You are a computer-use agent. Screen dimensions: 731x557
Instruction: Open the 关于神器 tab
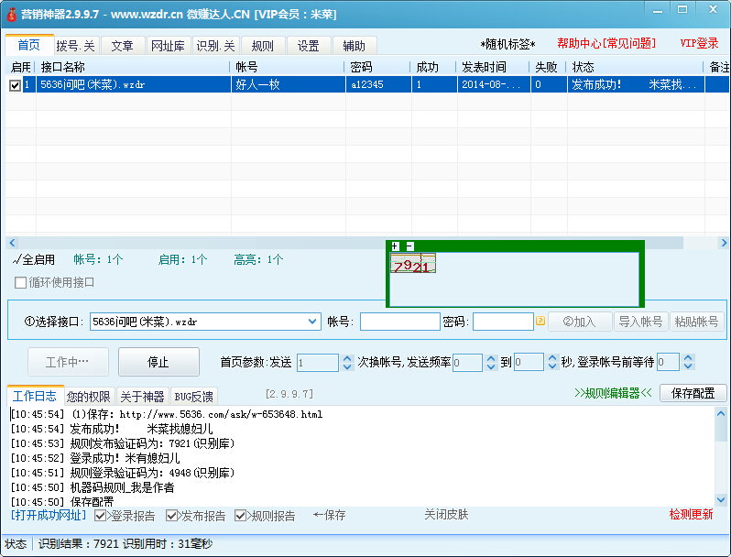pyautogui.click(x=142, y=397)
